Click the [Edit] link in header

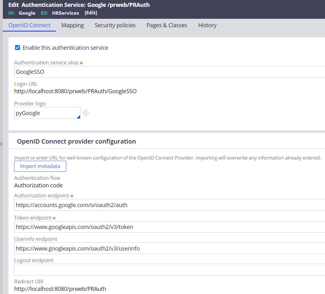click(91, 13)
